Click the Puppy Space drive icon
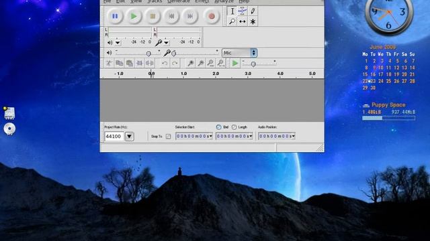Viewport: 430px width, 241px height. pyautogui.click(x=366, y=105)
